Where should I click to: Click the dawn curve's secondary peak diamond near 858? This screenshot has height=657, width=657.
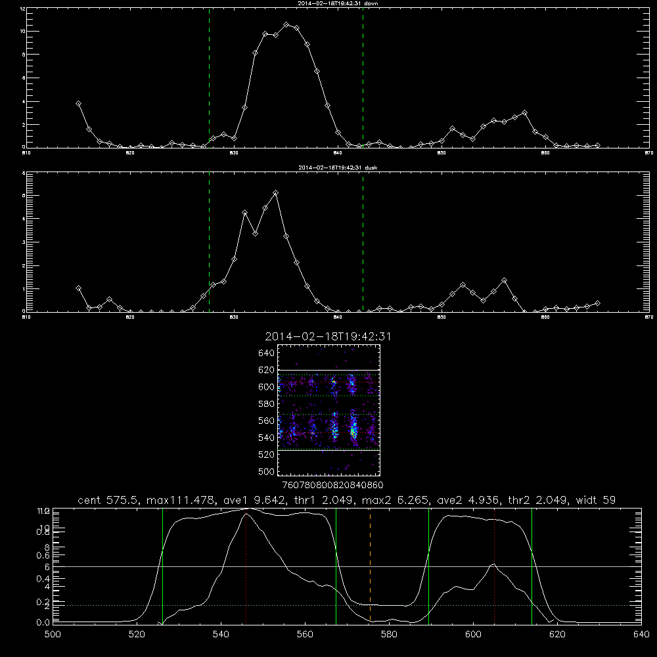pos(524,113)
